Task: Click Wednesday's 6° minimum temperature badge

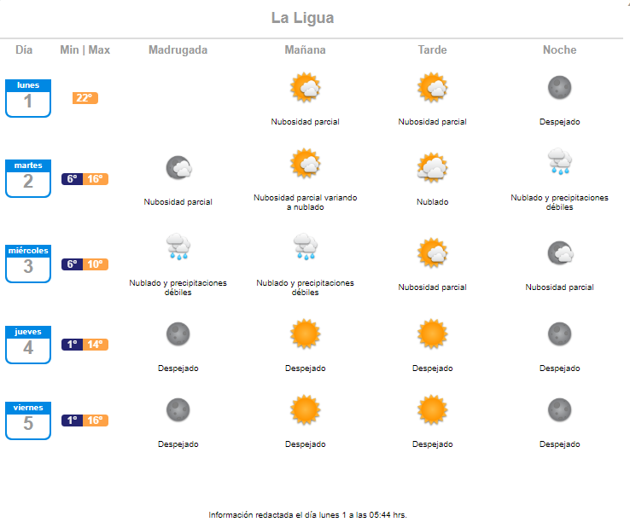Action: pyautogui.click(x=73, y=264)
